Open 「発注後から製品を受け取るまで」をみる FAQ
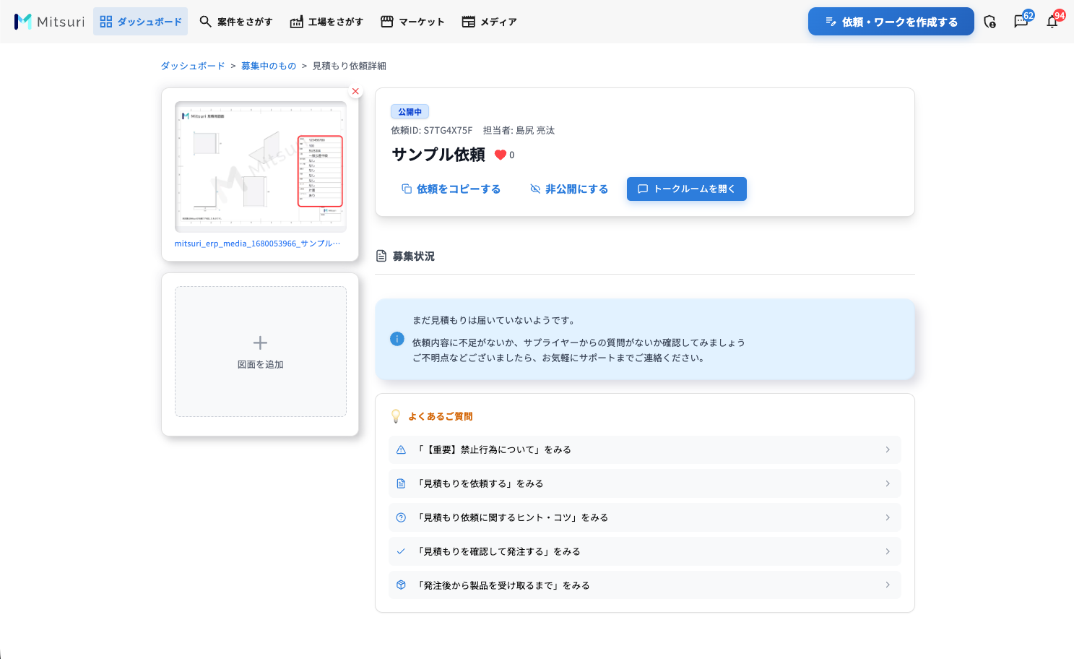 [645, 585]
